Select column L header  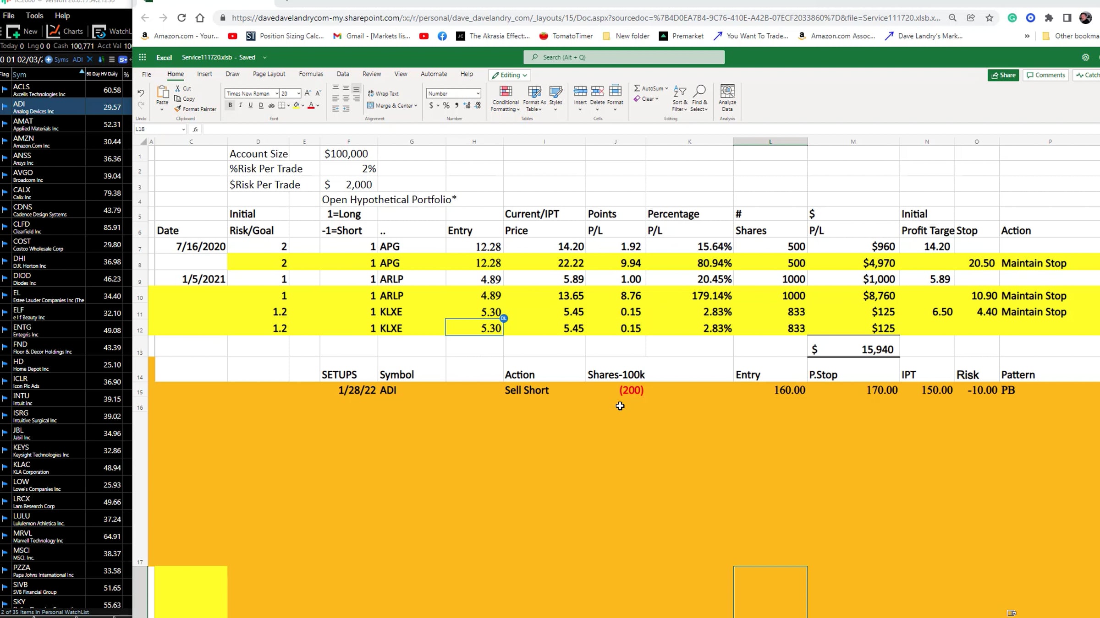pyautogui.click(x=770, y=141)
